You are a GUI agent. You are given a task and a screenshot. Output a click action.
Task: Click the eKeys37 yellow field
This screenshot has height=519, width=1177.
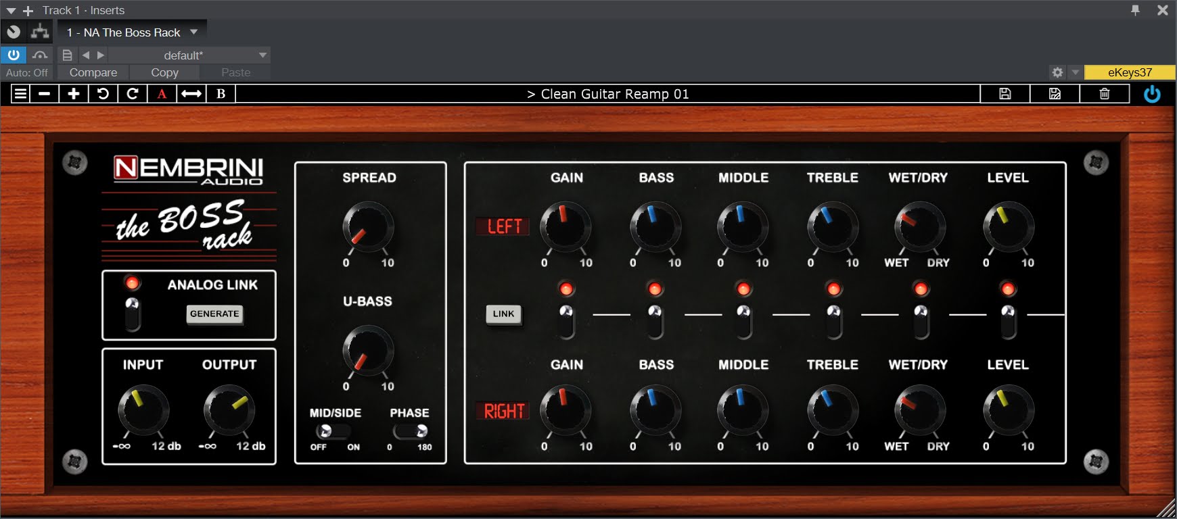point(1130,72)
